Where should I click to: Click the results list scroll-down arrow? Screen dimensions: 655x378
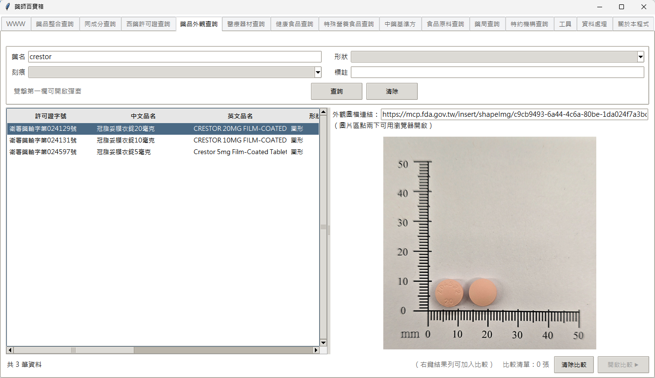point(323,343)
